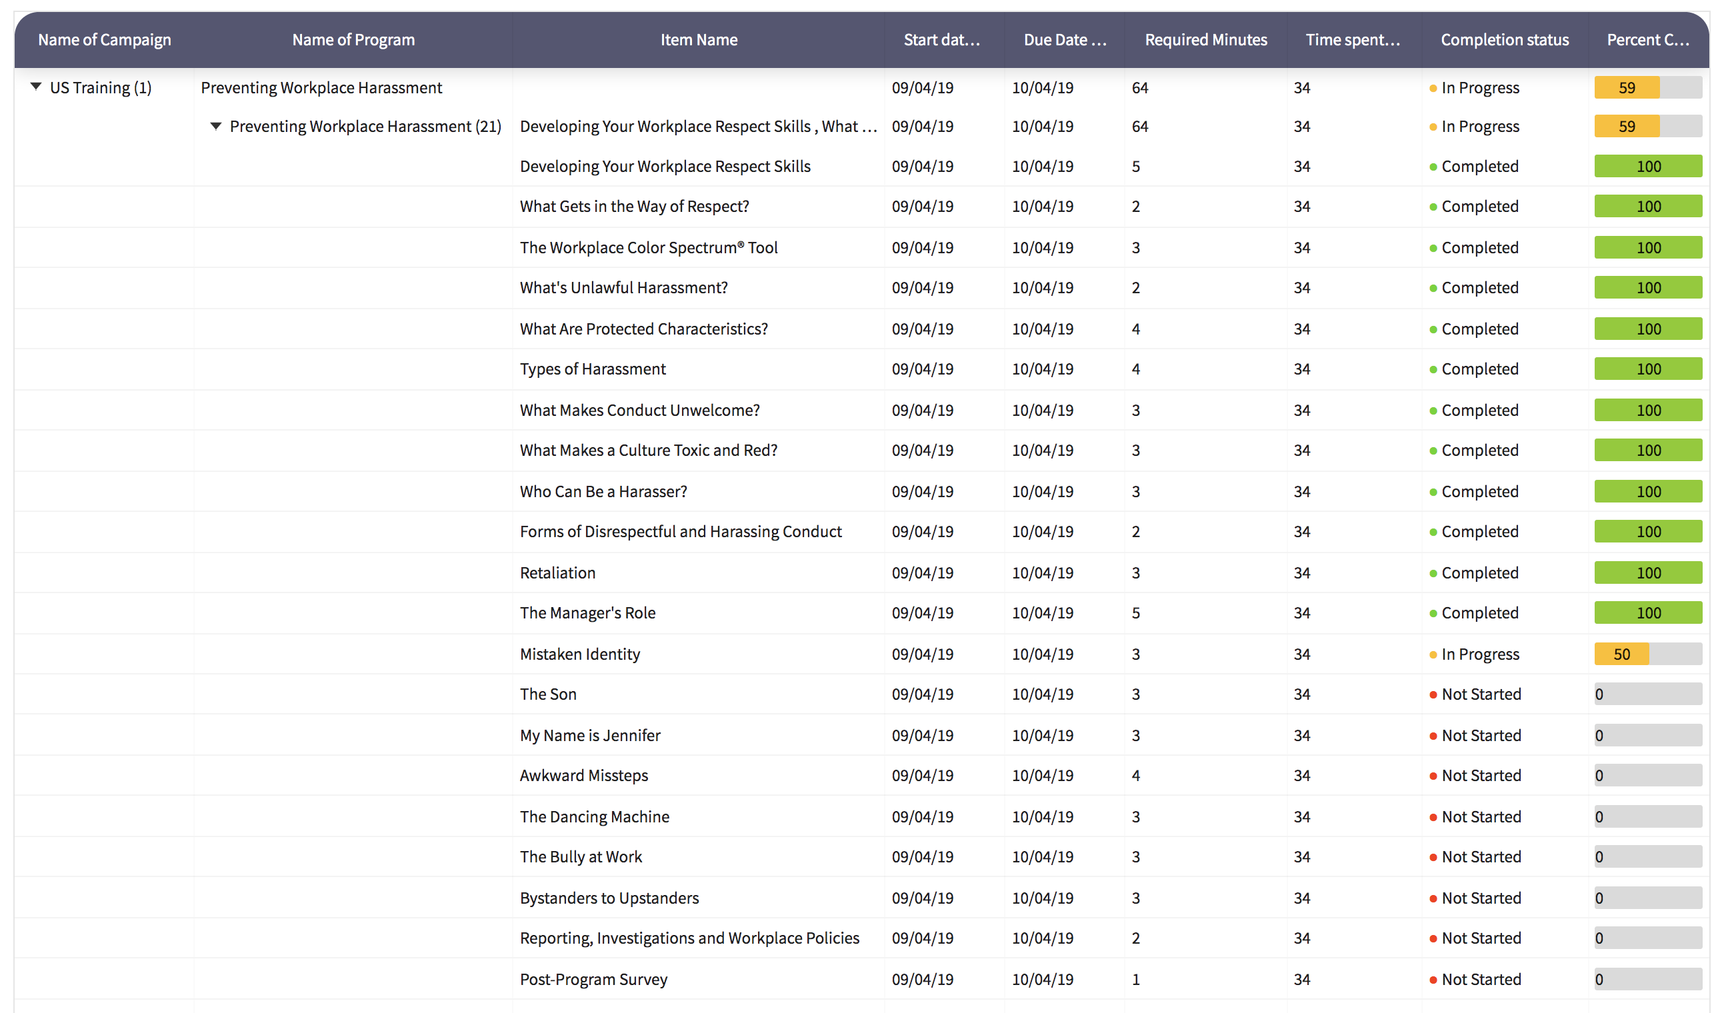Select the US Training (1) campaign label
This screenshot has width=1720, height=1013.
[101, 87]
